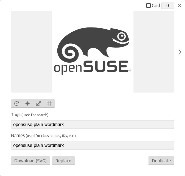This screenshot has height=176, width=185.
Task: Click the 'Tags (used for search)' label
Action: (x=30, y=115)
